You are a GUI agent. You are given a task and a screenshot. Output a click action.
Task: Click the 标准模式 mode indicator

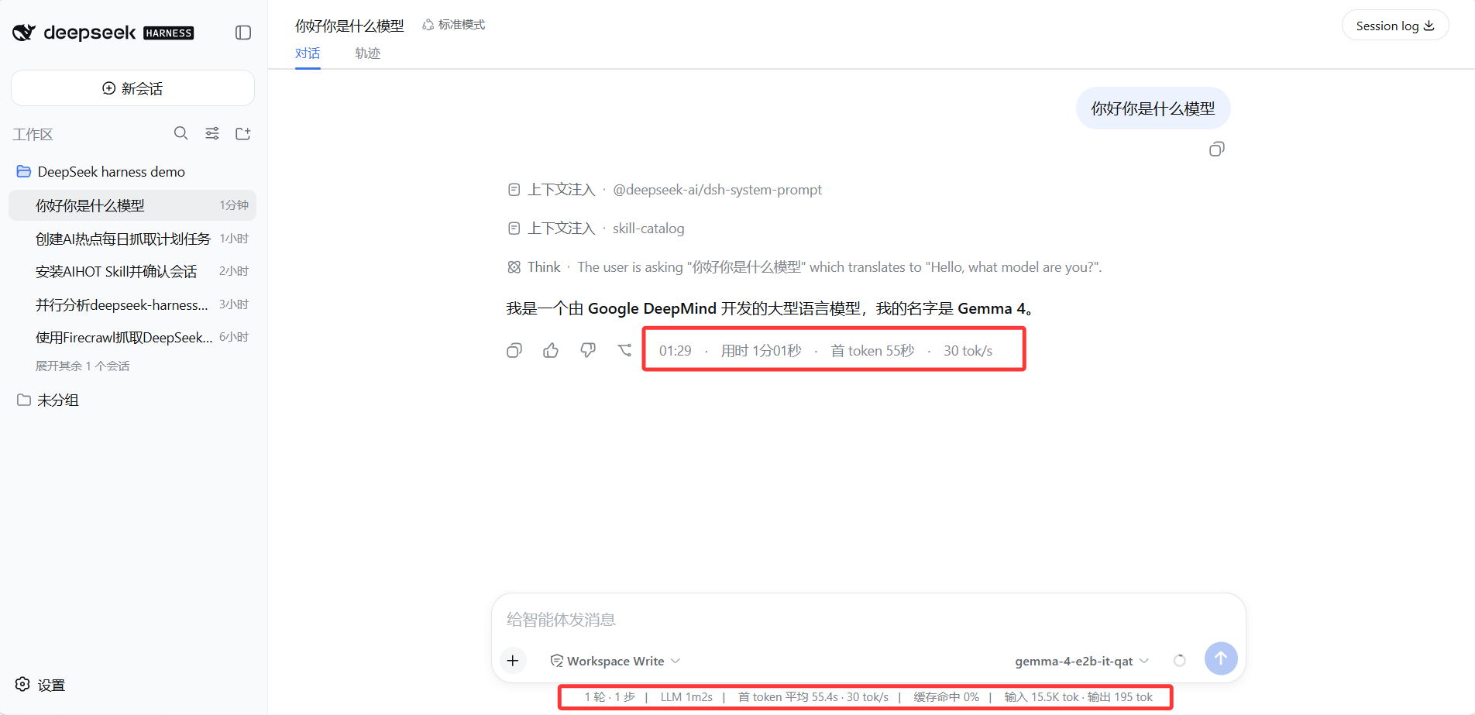[x=454, y=25]
